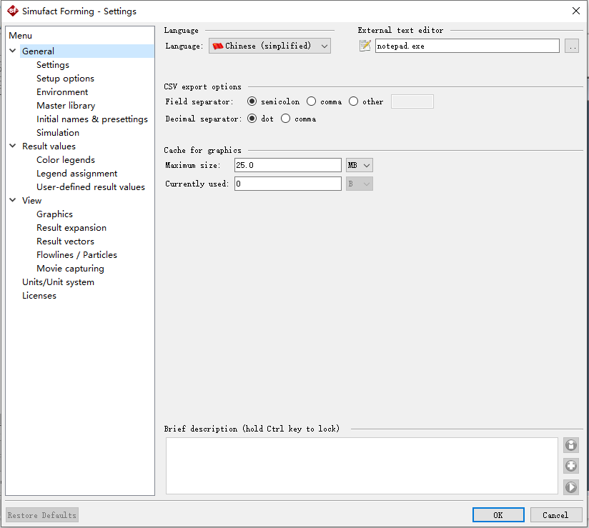589x528 pixels.
Task: Click the plus icon beside the brief description box
Action: click(x=571, y=466)
